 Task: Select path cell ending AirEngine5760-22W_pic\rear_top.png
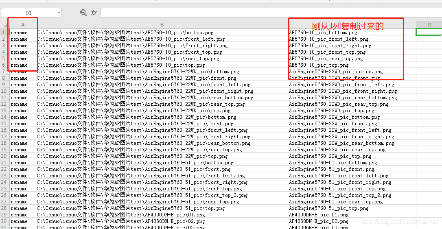pos(162,150)
